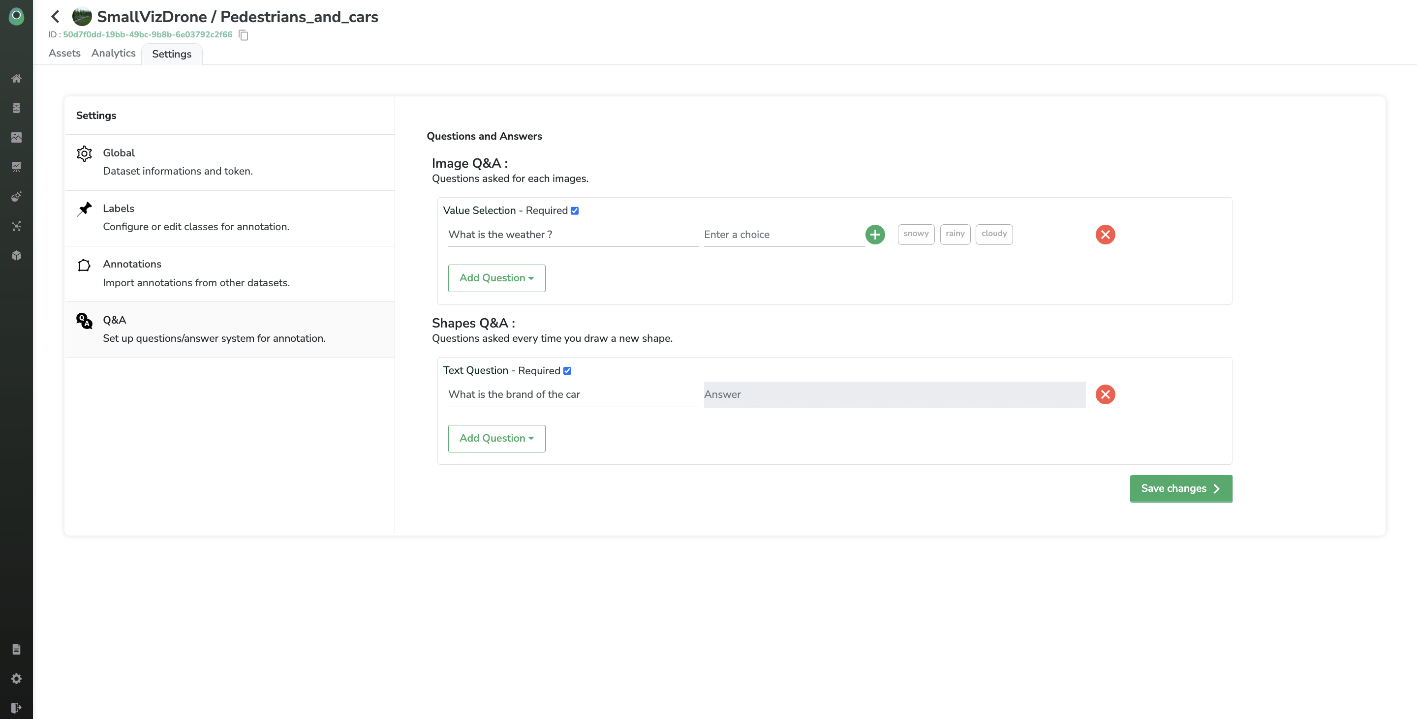This screenshot has width=1417, height=719.
Task: Click the green plus to add choice
Action: pos(875,235)
